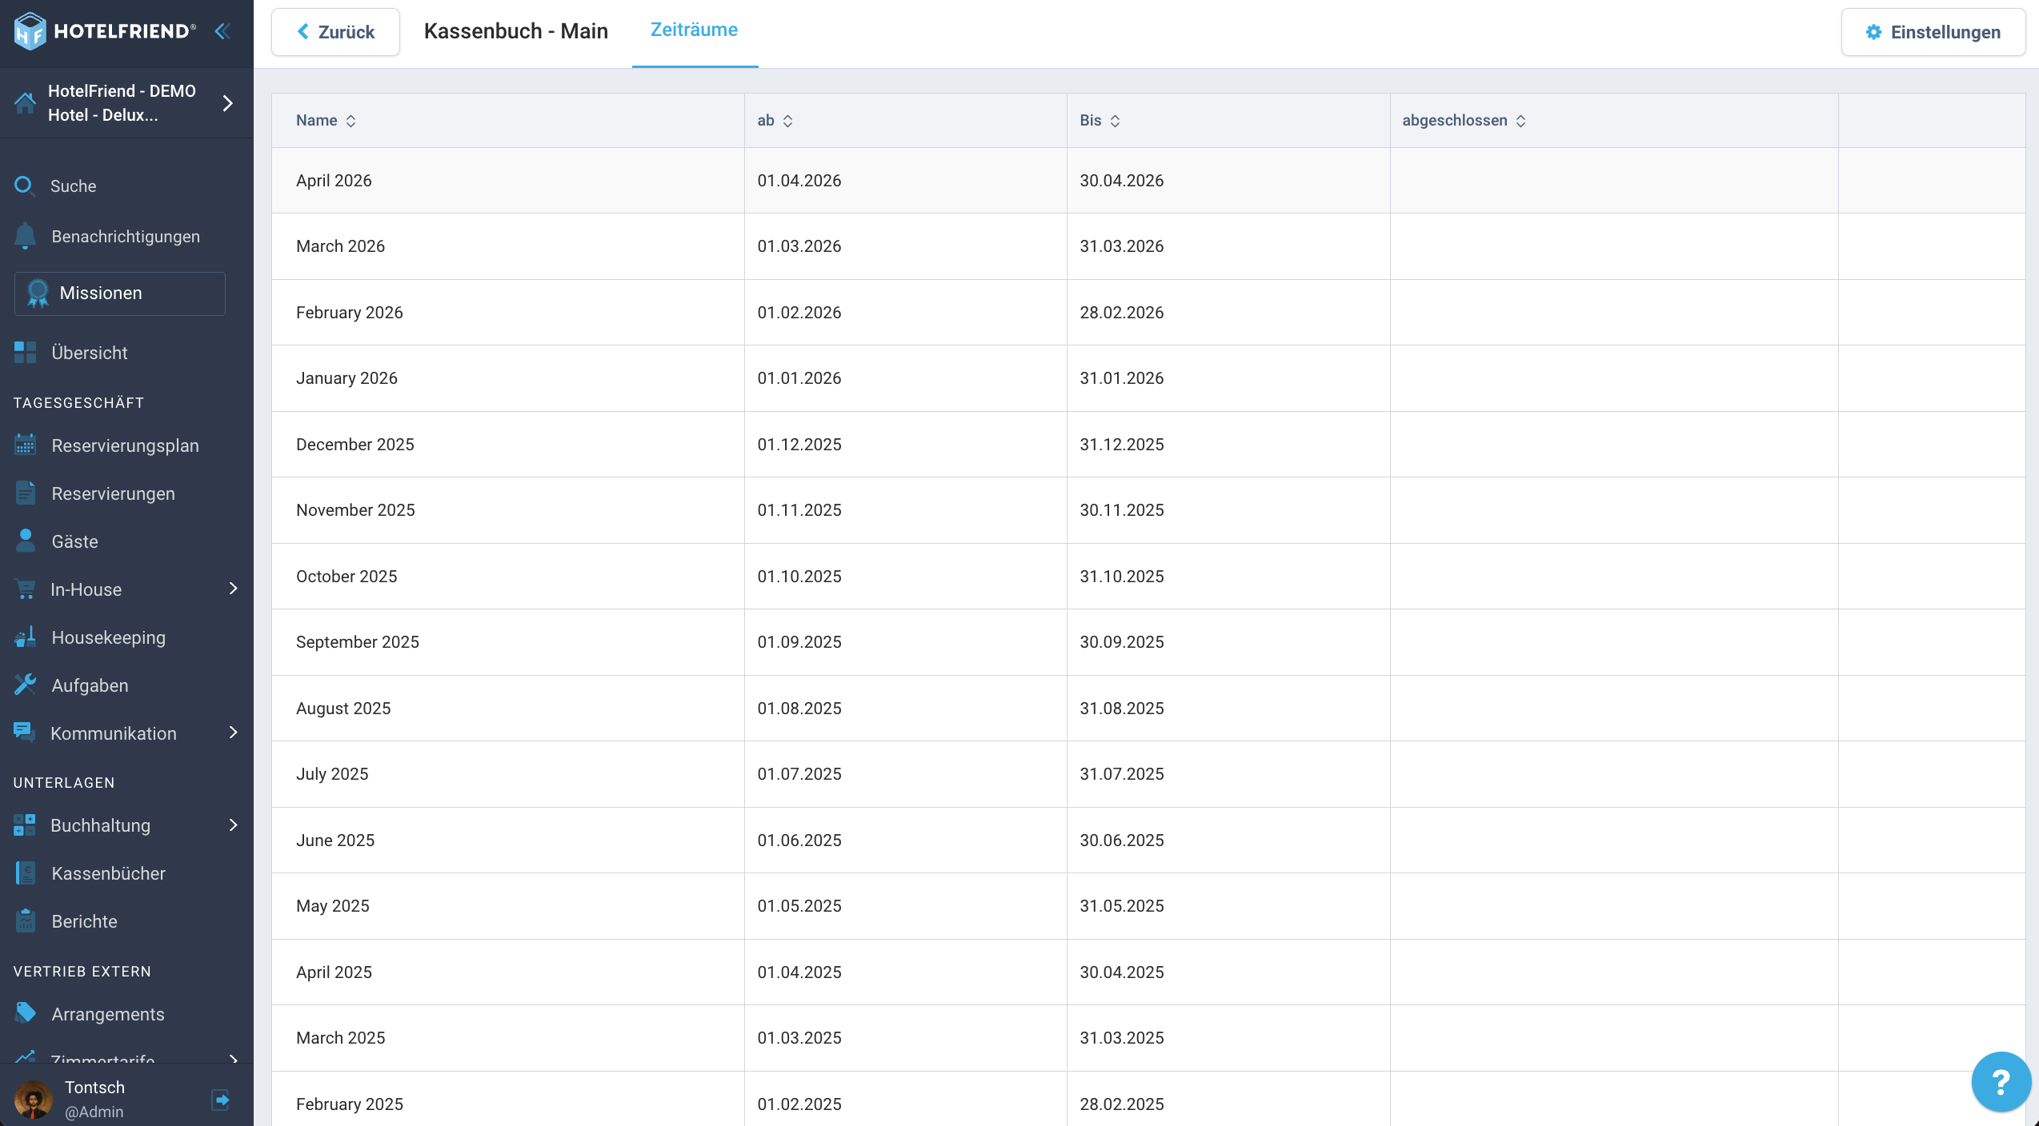Open Übersicht dashboard icon

point(25,353)
